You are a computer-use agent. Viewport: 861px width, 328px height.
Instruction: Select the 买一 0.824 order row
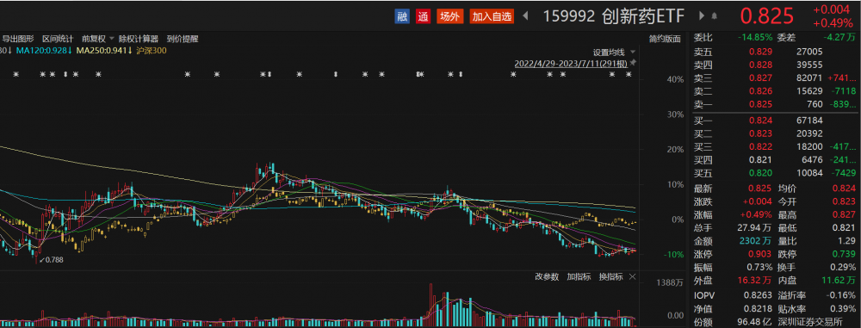pyautogui.click(x=774, y=121)
